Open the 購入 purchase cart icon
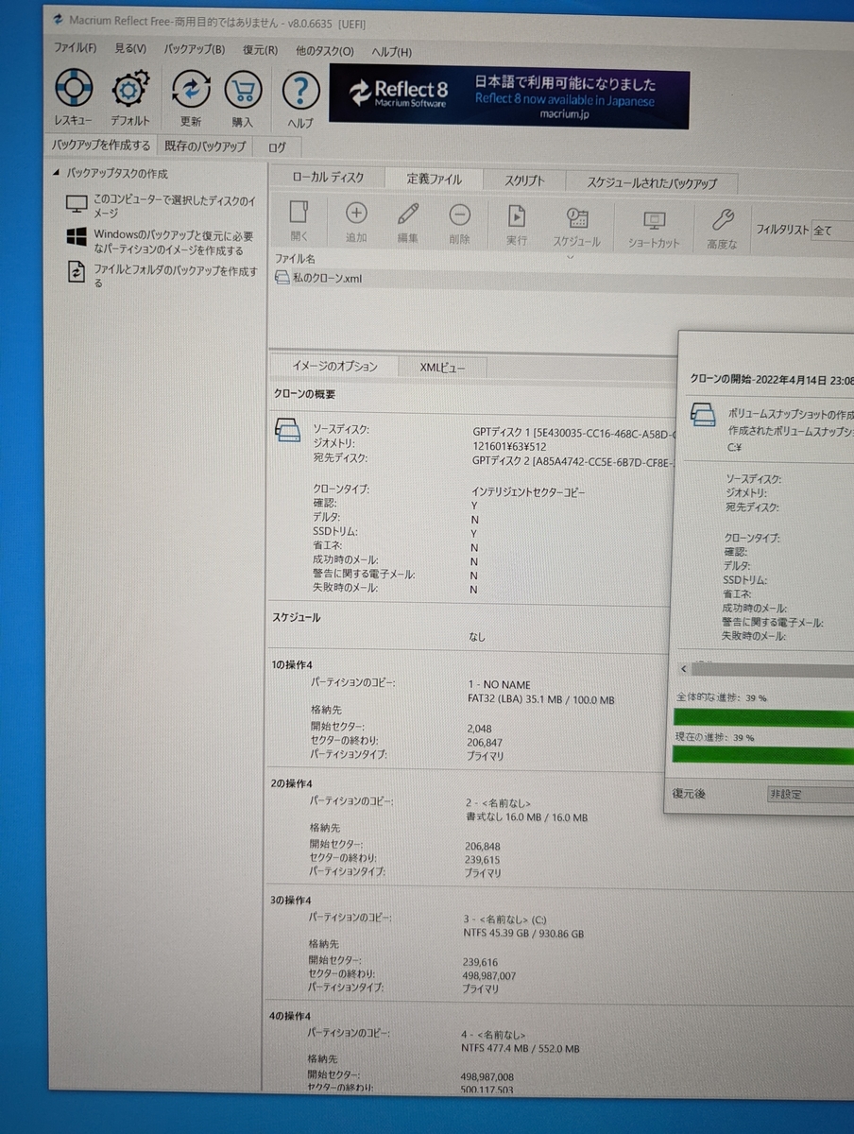Viewport: 854px width, 1134px height. tap(243, 92)
